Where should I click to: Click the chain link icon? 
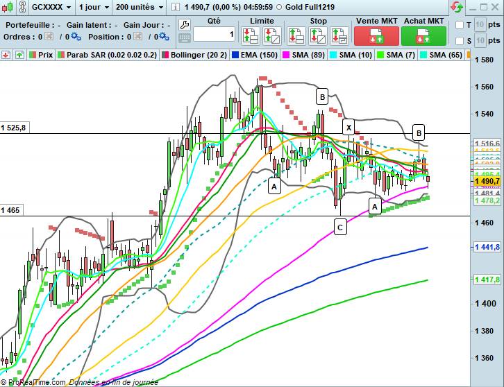pyautogui.click(x=22, y=7)
